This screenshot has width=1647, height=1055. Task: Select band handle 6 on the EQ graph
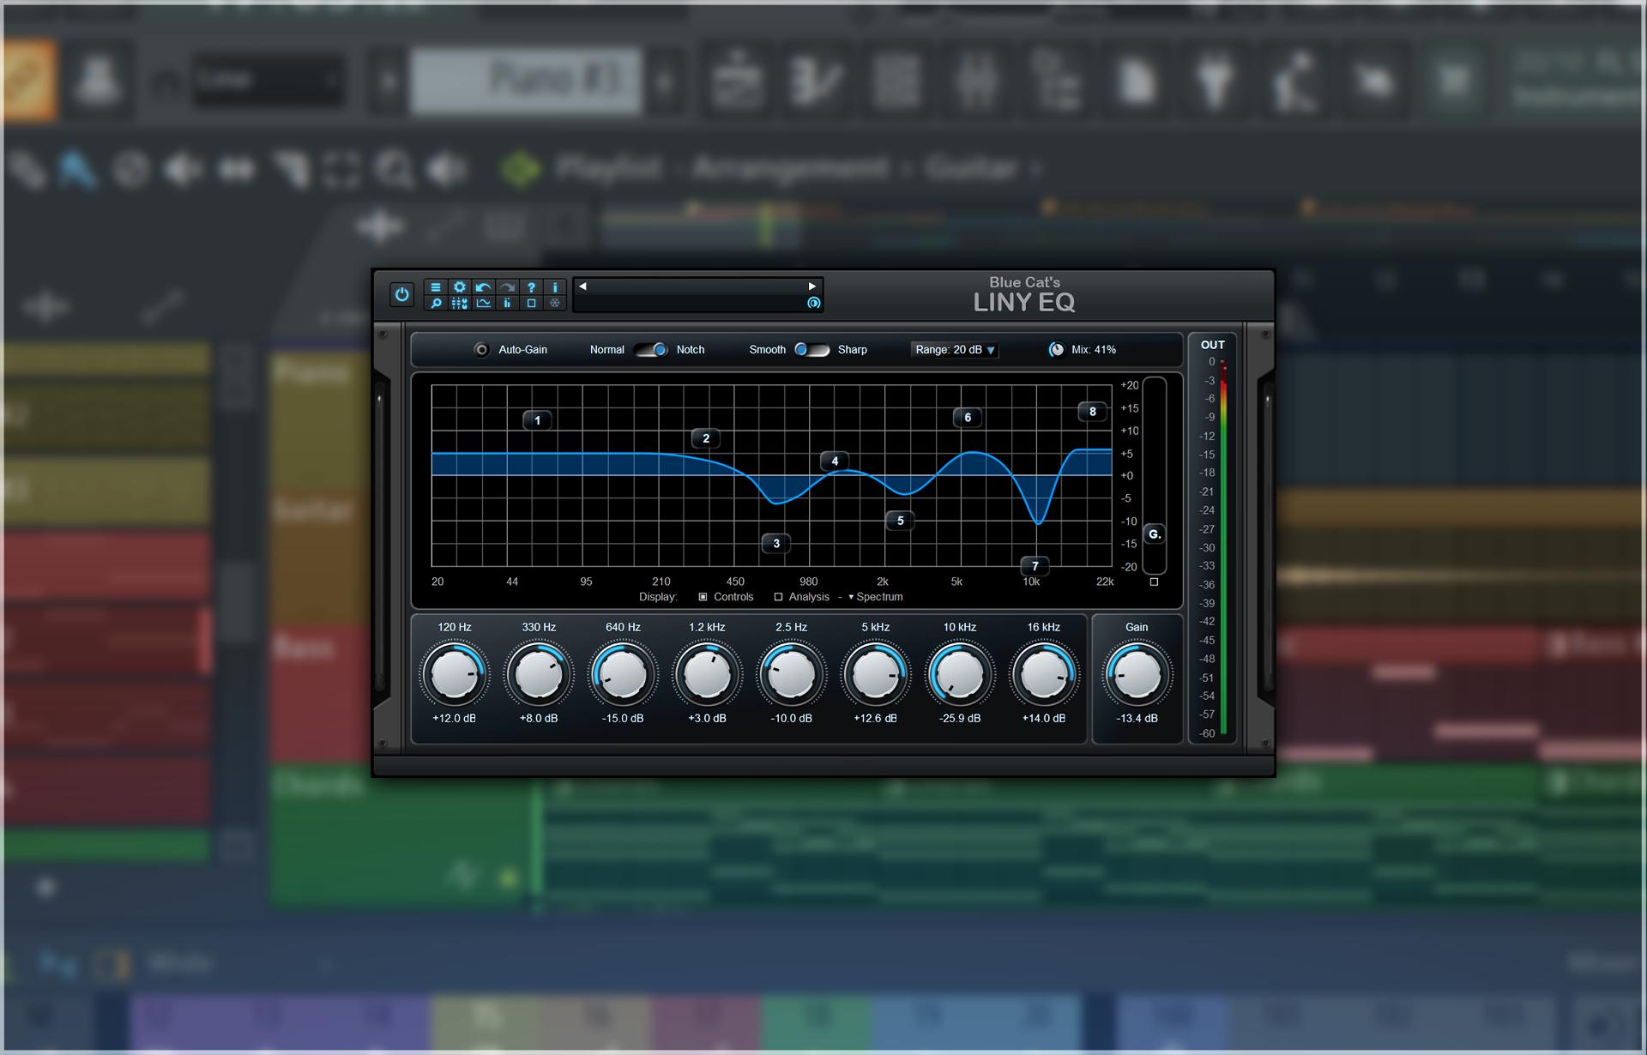[968, 418]
